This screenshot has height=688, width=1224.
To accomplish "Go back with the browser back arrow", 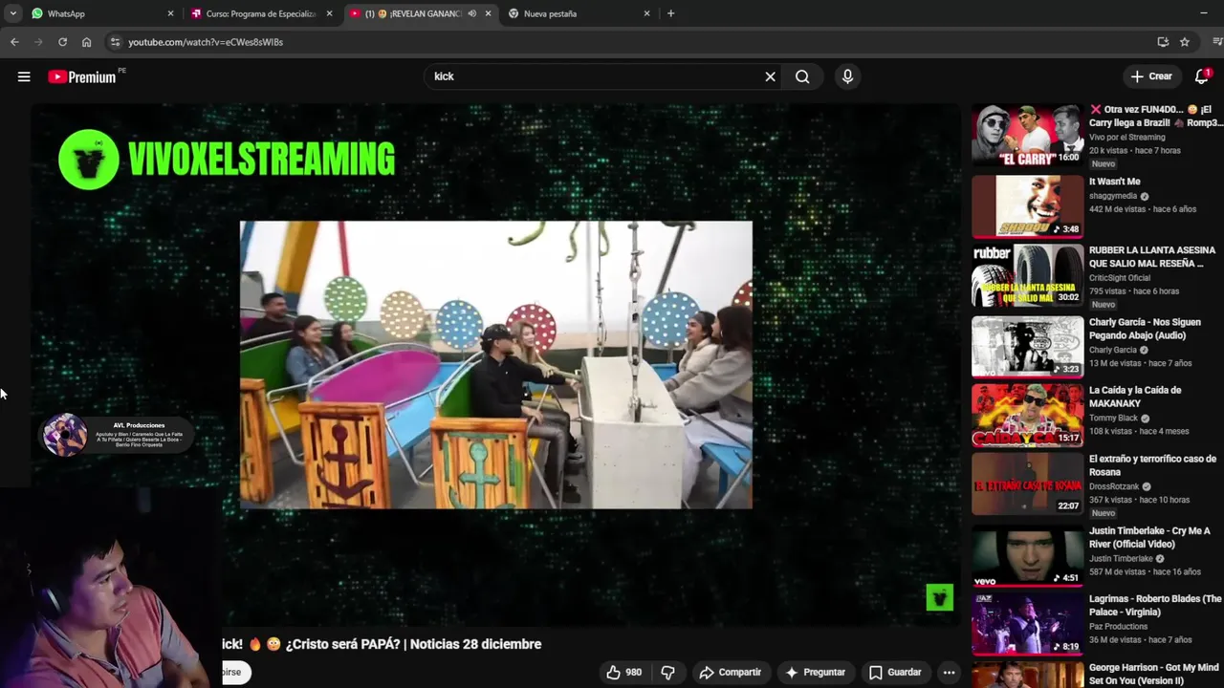I will tap(14, 42).
